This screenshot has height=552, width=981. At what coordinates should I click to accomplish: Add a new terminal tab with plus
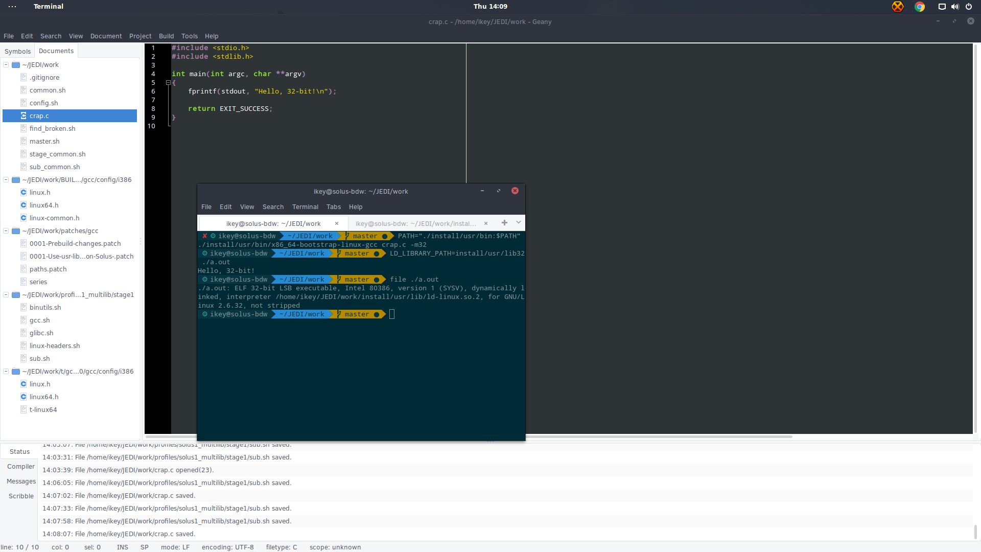coord(504,223)
